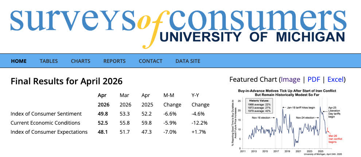
Task: Click the Final Results for April 2026 heading
Action: click(x=67, y=81)
